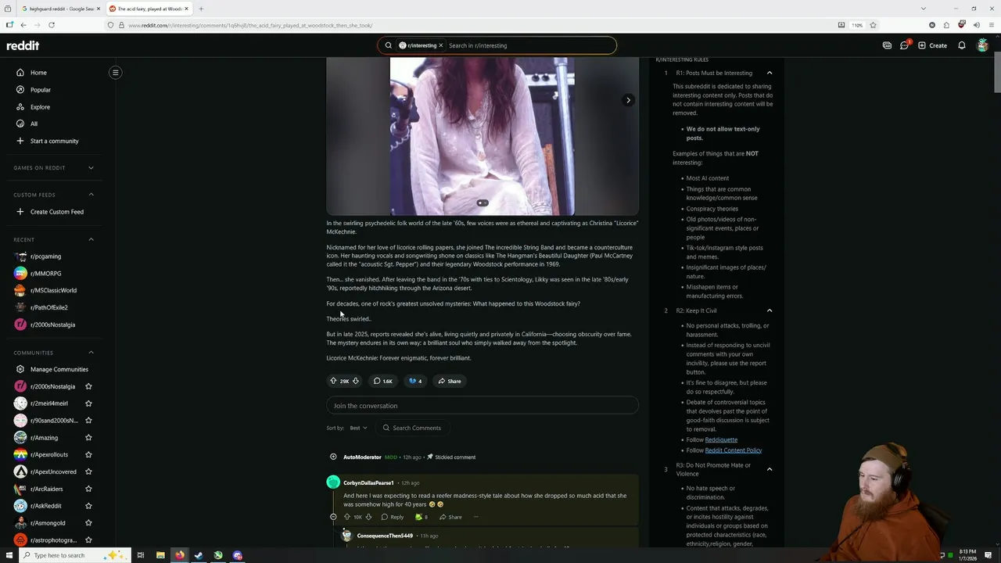Toggle favorite star for r/90sand2000sN...

(x=88, y=421)
